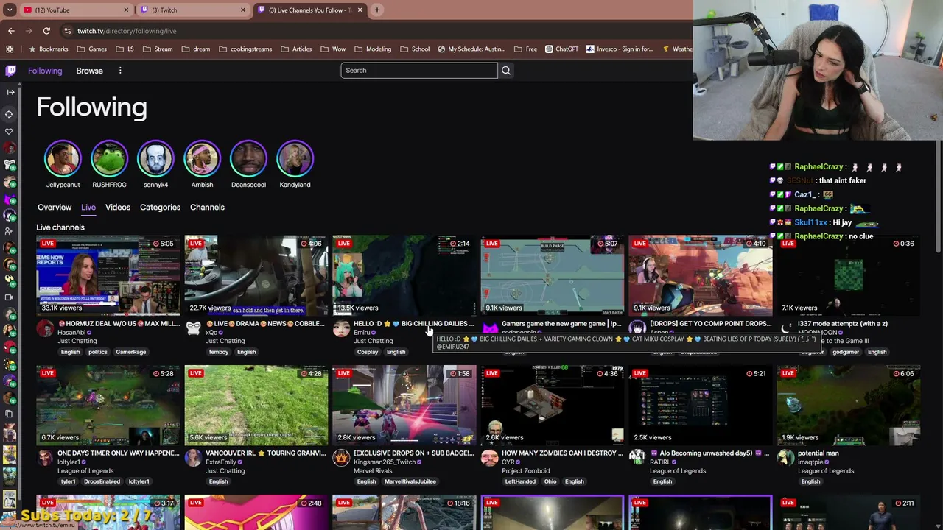
Task: Open the Following navigation item
Action: click(45, 71)
